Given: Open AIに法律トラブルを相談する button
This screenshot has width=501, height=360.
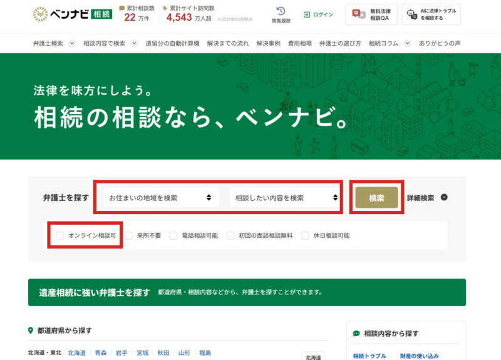Looking at the screenshot, I should pyautogui.click(x=431, y=14).
